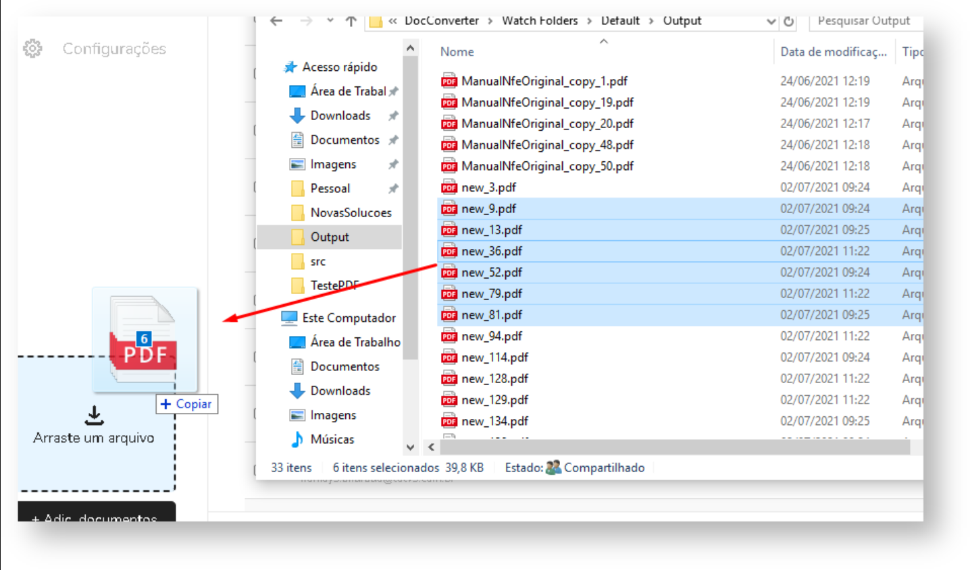Click the pin icon next to Pessoal
The image size is (970, 570).
(393, 189)
